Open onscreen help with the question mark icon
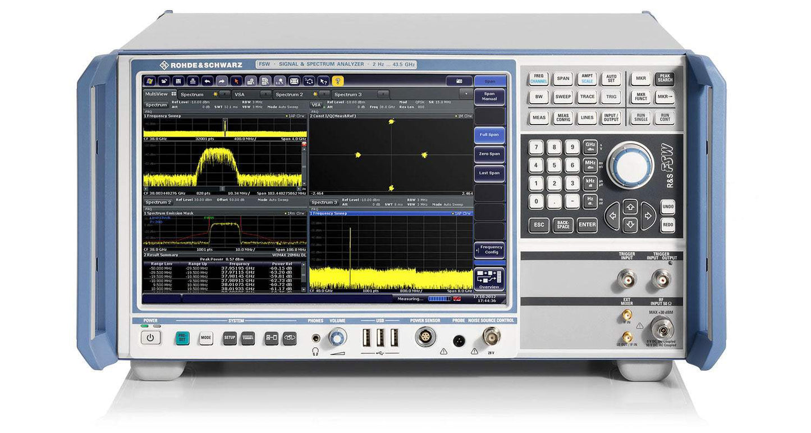Image resolution: width=811 pixels, height=433 pixels. point(338,81)
